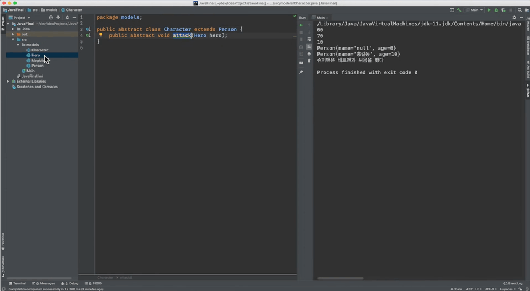This screenshot has width=530, height=291.
Task: Click the Stop square in top toolbar
Action: (x=510, y=10)
